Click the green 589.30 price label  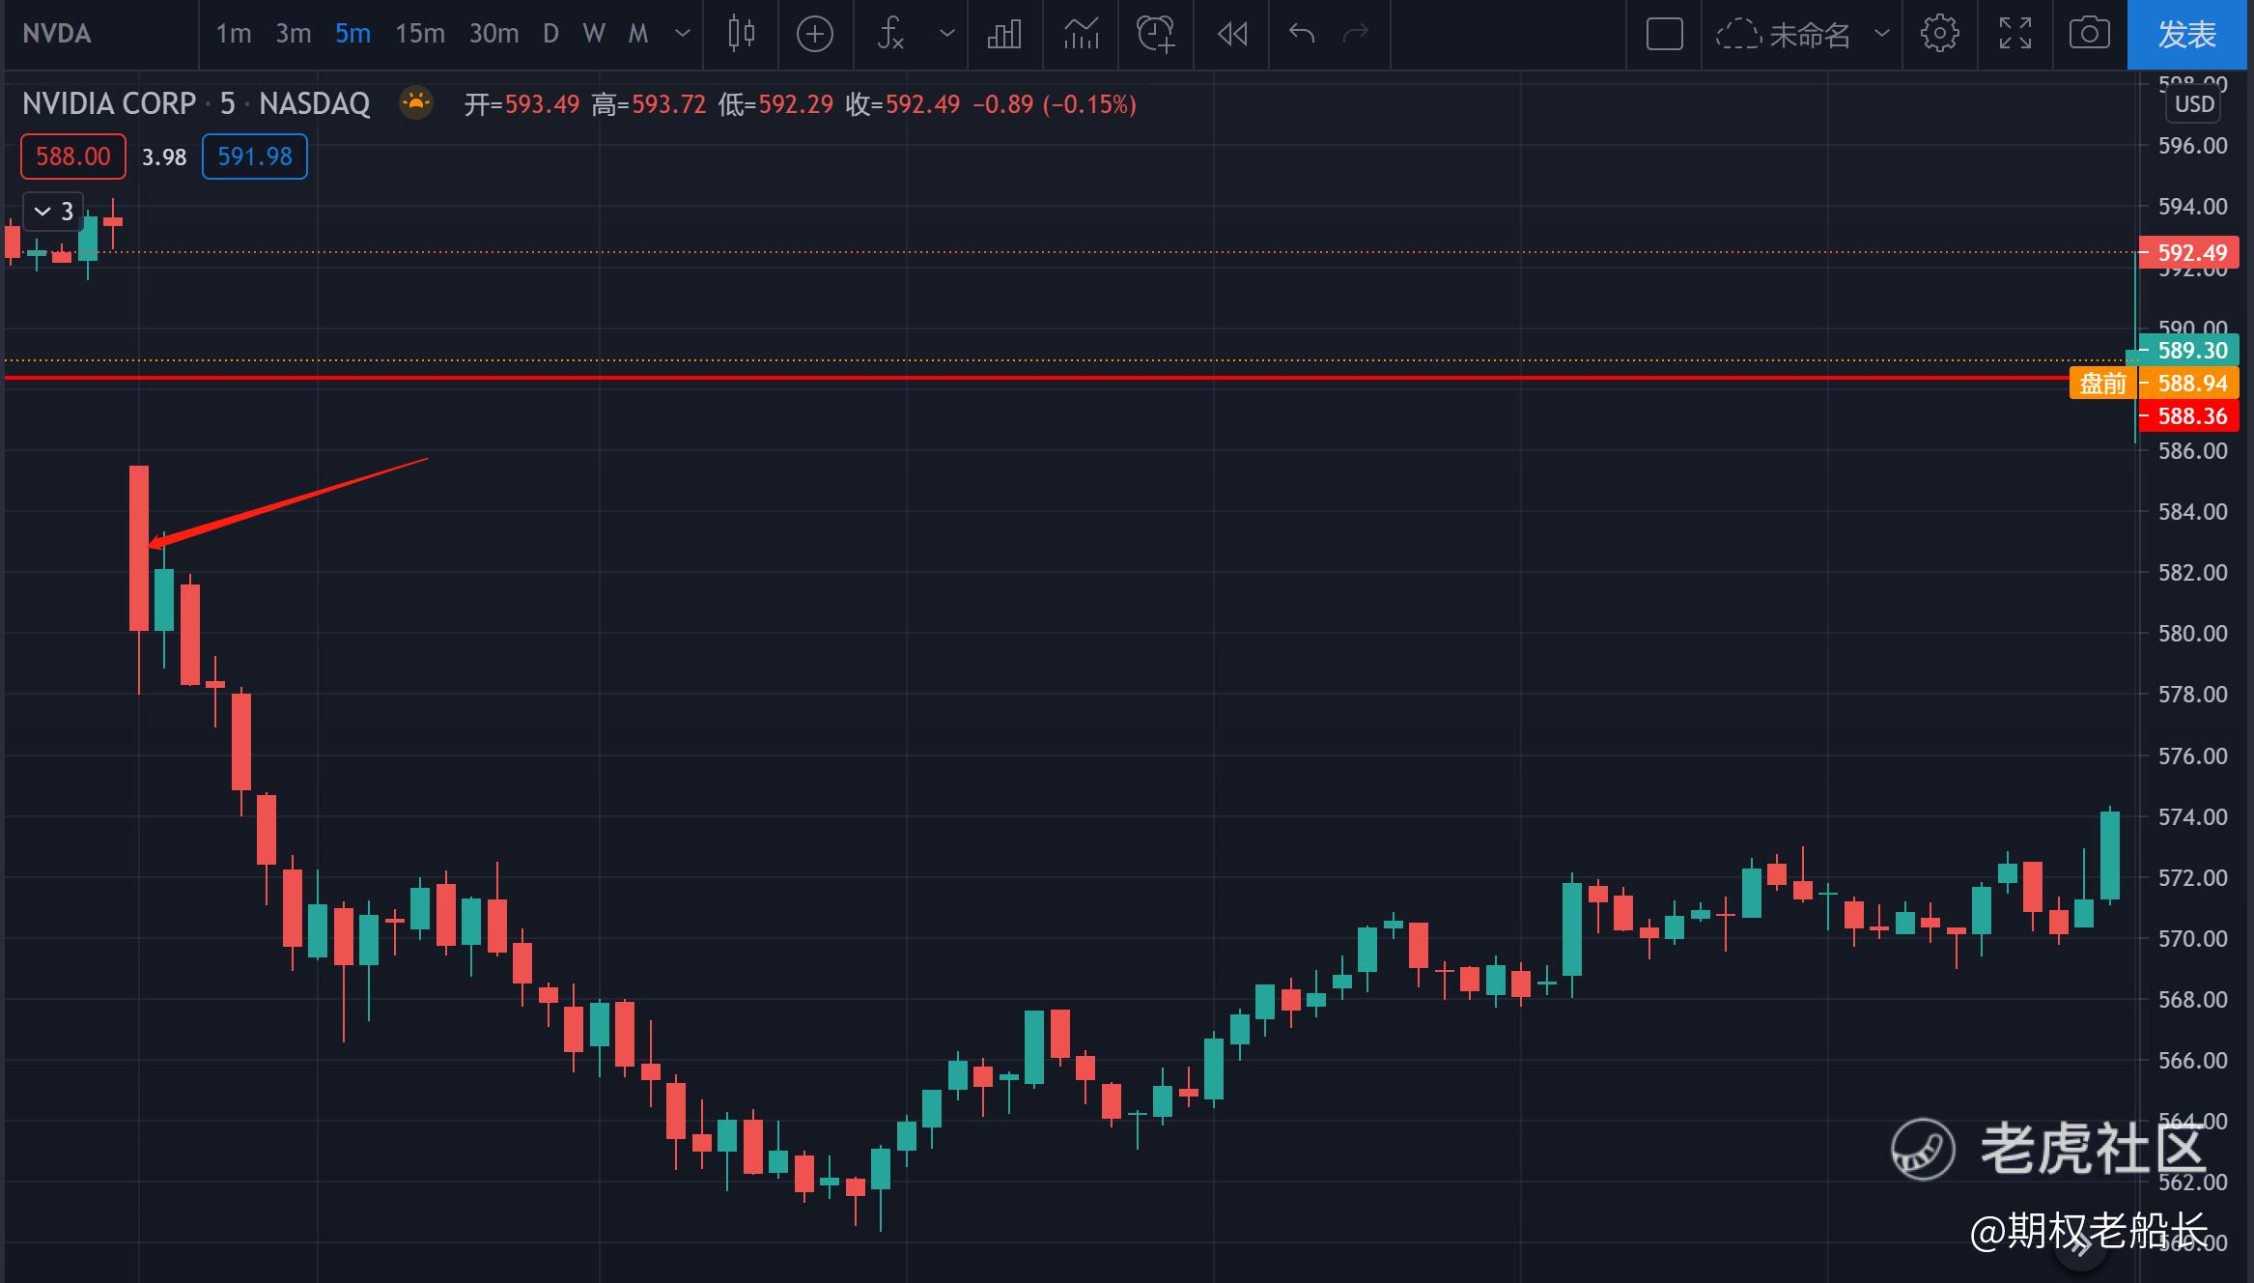[2188, 351]
